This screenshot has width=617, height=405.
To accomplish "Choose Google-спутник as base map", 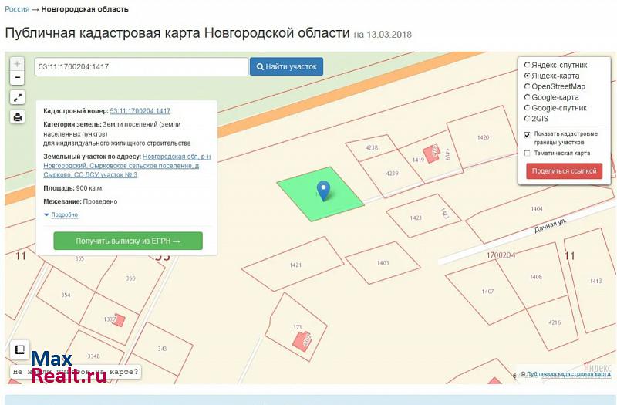I will click(x=527, y=108).
